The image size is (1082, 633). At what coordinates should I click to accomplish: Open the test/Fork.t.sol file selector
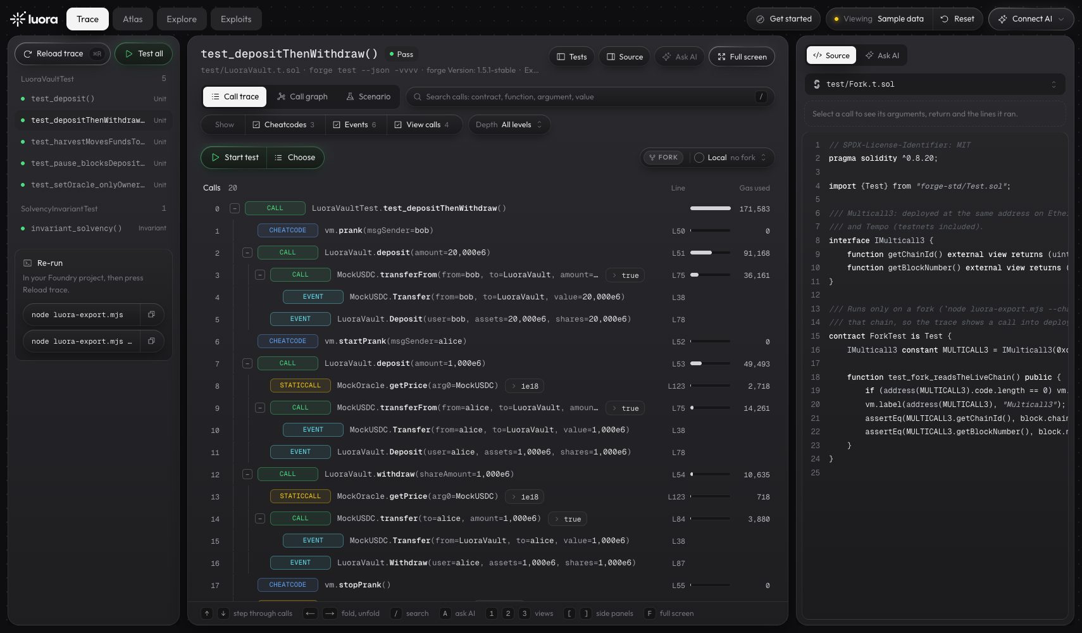click(935, 84)
